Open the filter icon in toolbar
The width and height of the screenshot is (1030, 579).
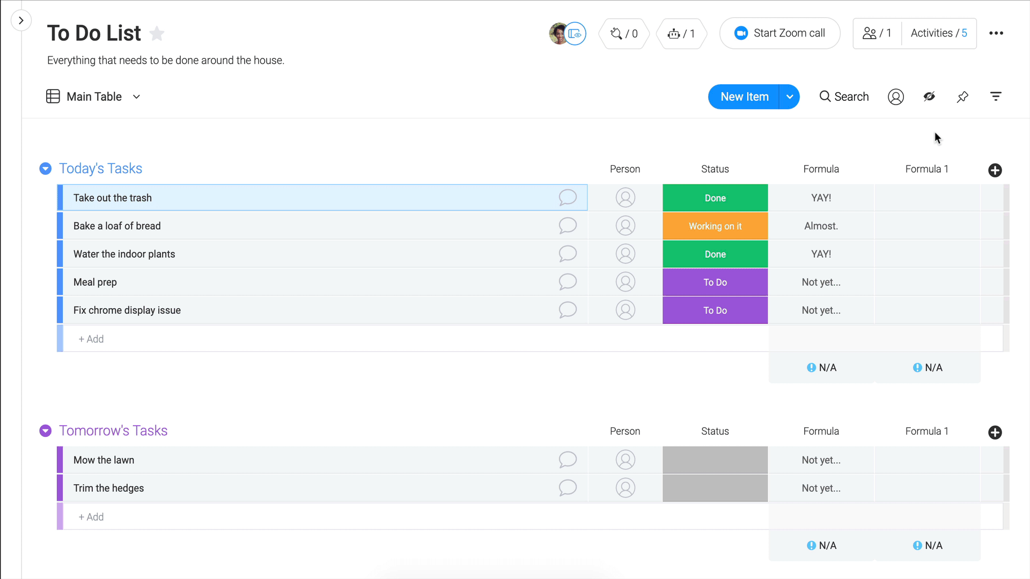pos(996,97)
